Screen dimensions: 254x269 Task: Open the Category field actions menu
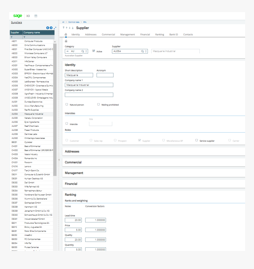[x=86, y=51]
